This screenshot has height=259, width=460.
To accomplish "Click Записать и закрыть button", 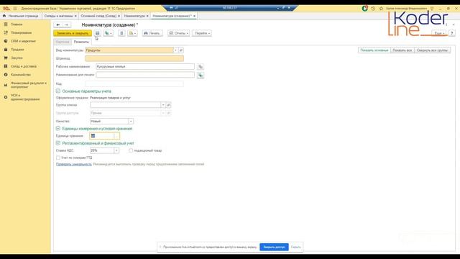I will [x=73, y=33].
